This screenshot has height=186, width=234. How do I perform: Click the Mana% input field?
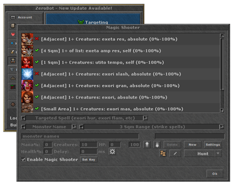tap(48, 145)
